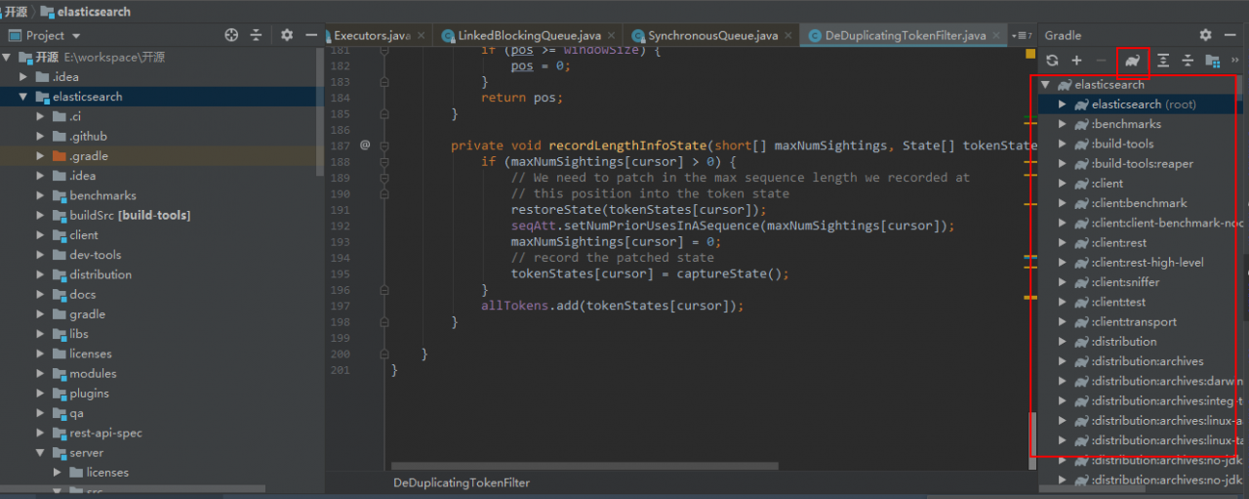Collapse elasticsearch folder in Project tree
Viewport: 1249px width, 499px height.
pos(24,97)
